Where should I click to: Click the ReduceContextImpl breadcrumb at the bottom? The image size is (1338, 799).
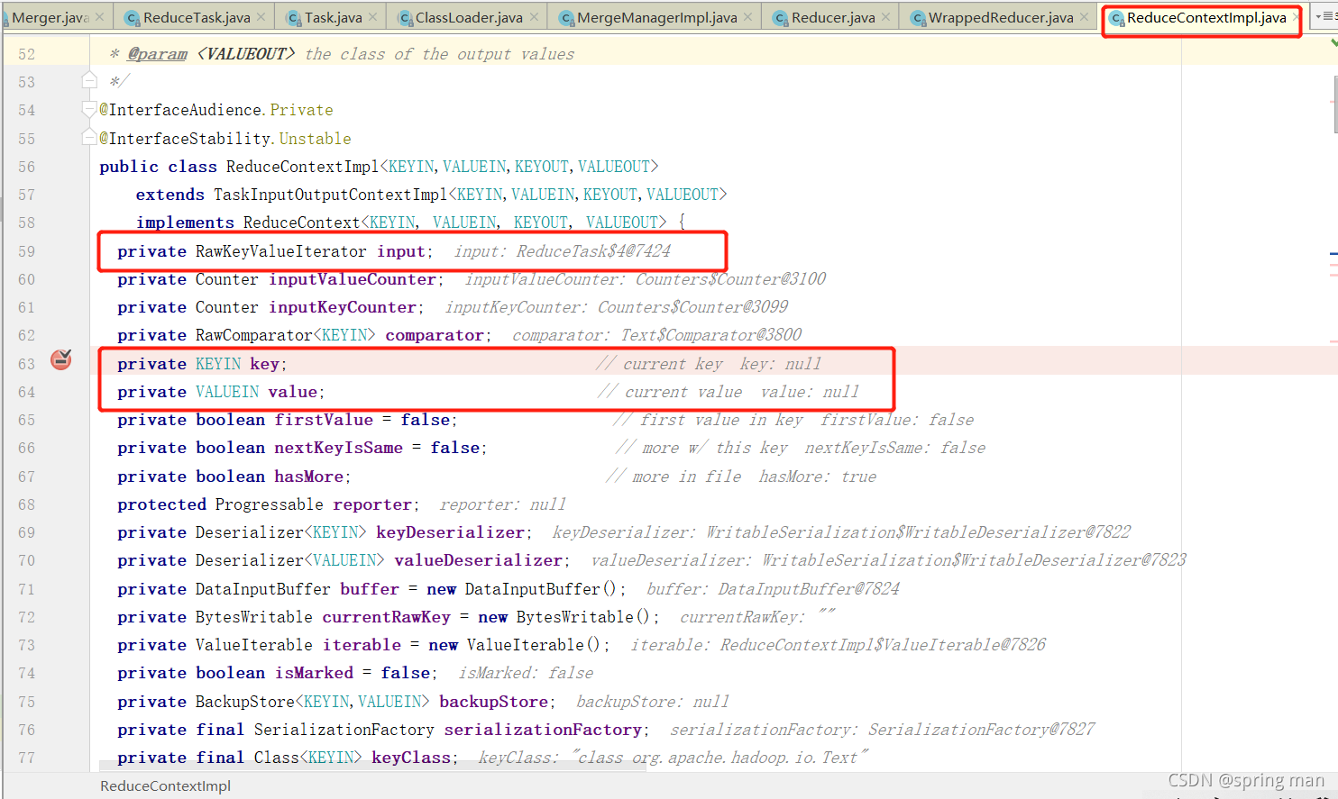pyautogui.click(x=165, y=785)
